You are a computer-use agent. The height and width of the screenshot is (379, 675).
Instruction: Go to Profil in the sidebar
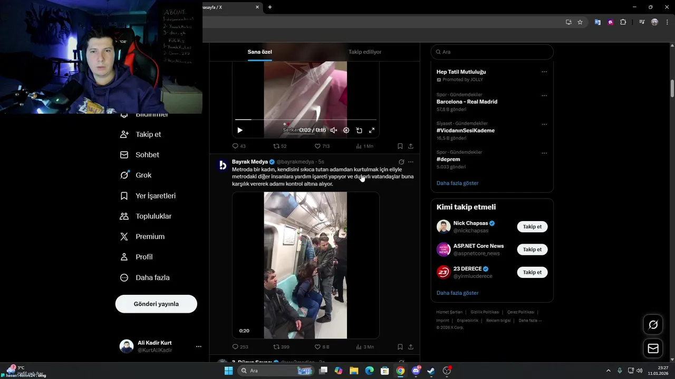pyautogui.click(x=136, y=257)
